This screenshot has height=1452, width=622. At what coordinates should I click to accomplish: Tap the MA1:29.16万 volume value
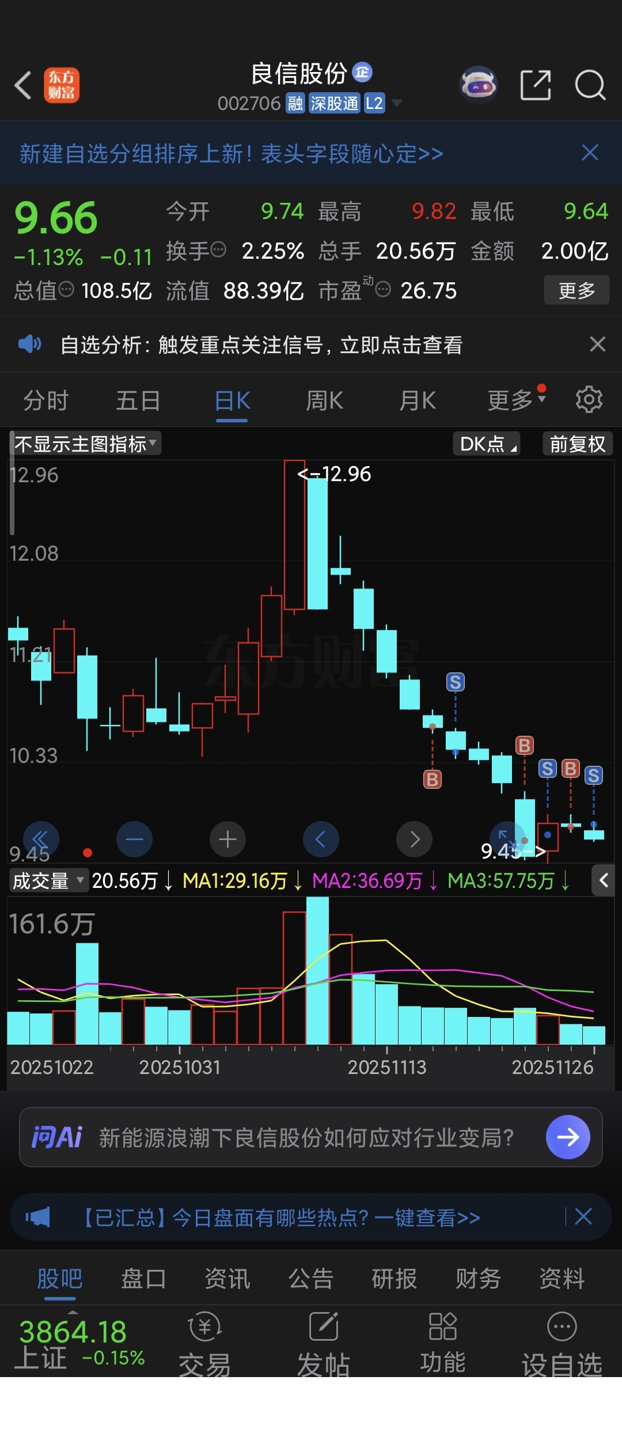click(235, 880)
